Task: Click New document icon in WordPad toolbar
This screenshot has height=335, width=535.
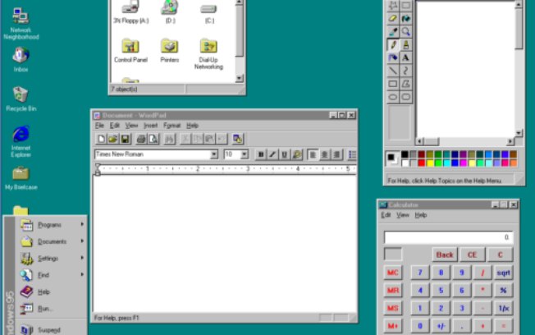Action: click(101, 139)
